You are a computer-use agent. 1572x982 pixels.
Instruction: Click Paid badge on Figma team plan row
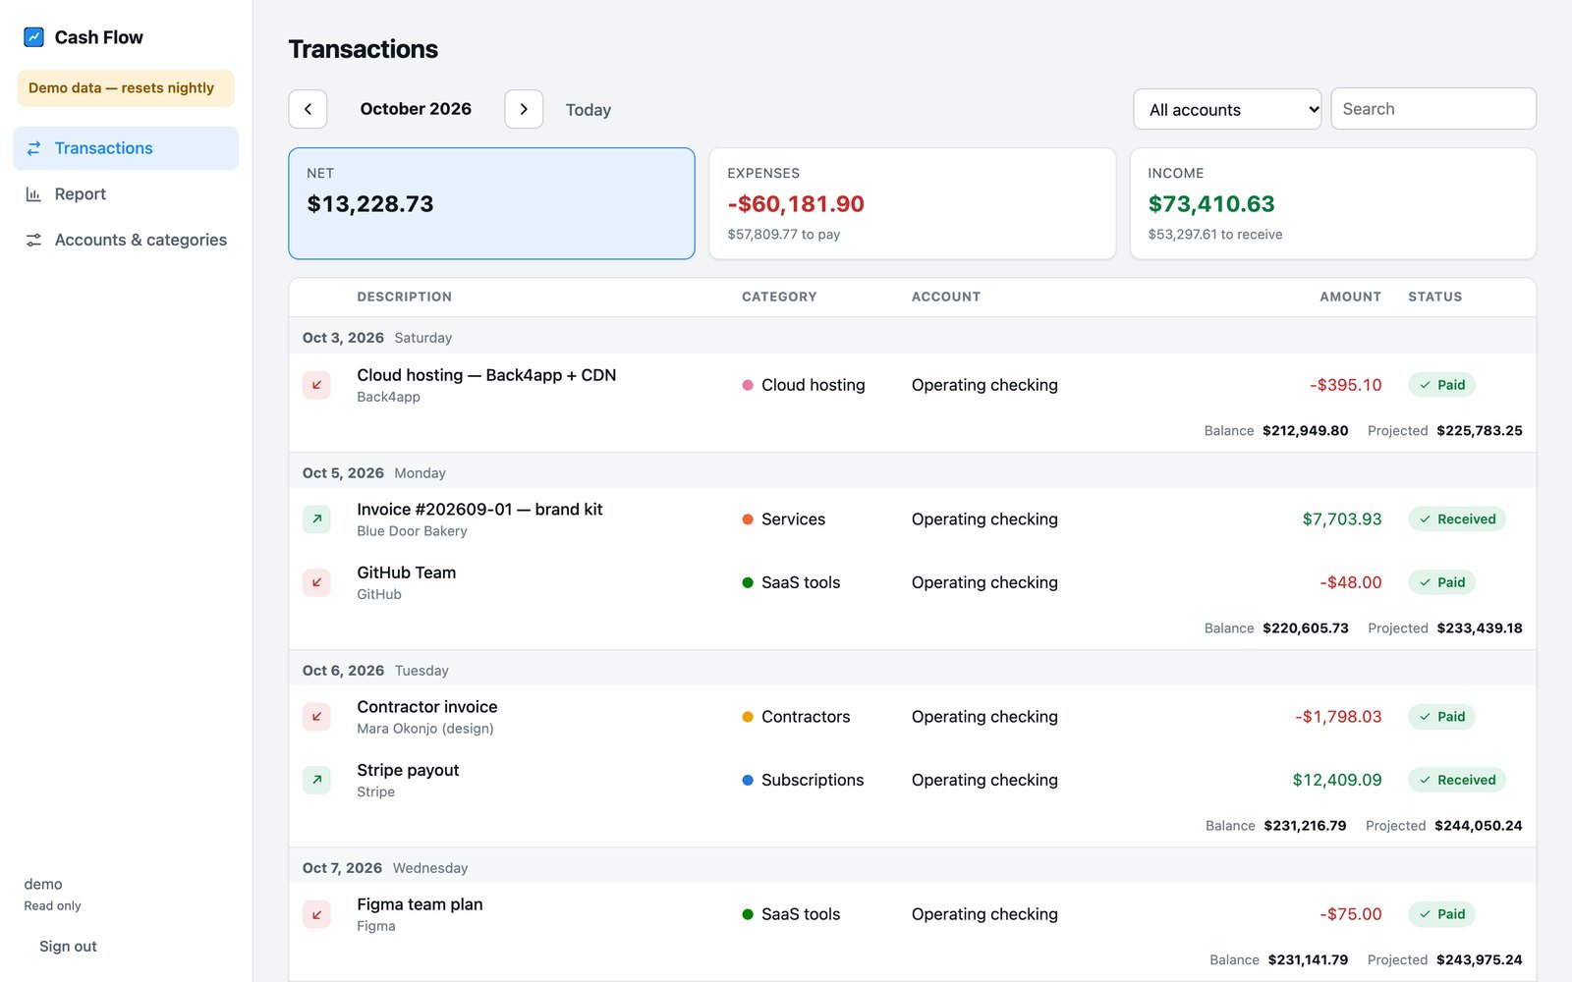[1441, 914]
